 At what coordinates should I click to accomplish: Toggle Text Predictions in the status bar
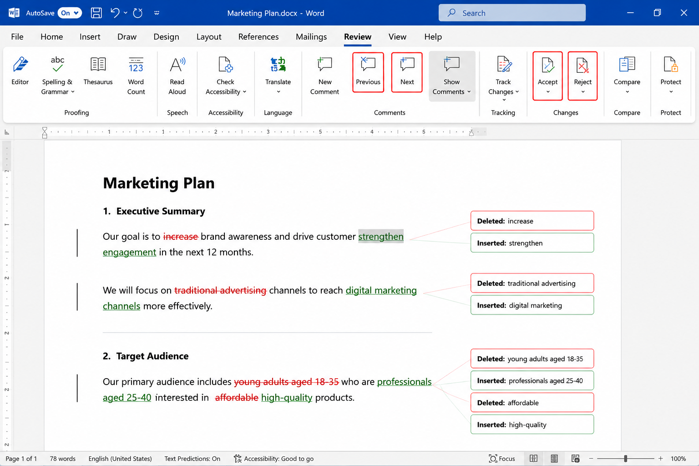coord(192,459)
